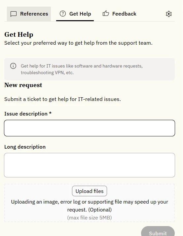Focus the Issue description text field
The width and height of the screenshot is (183, 236).
click(x=90, y=128)
